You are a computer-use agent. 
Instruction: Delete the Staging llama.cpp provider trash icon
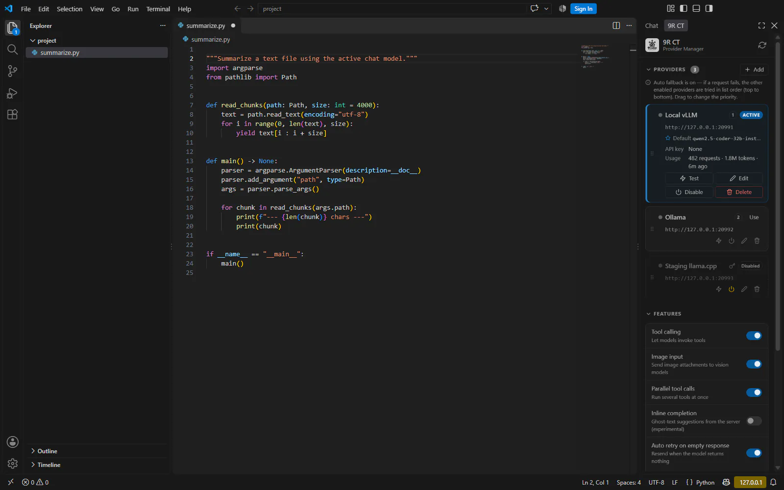pos(757,289)
